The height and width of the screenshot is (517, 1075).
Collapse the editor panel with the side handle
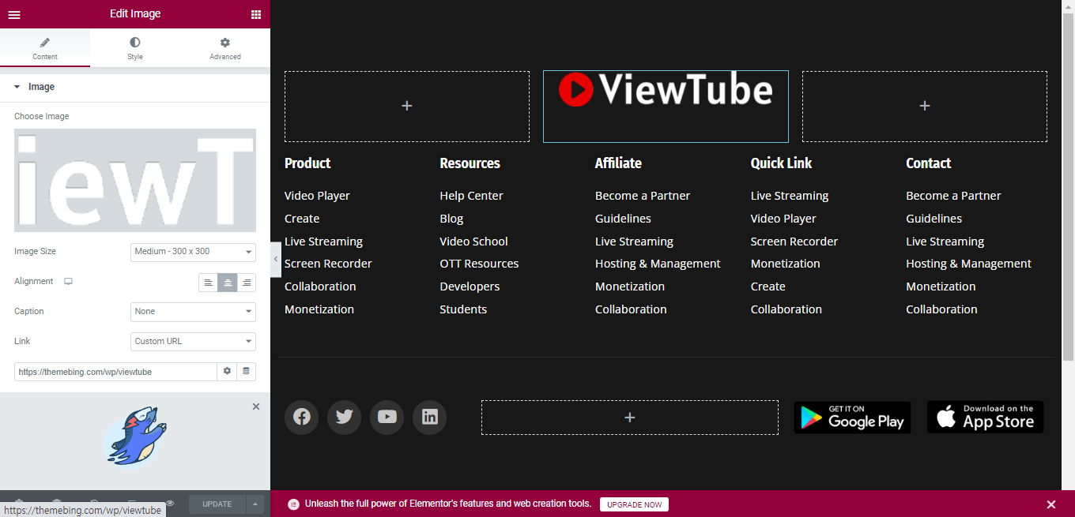276,260
